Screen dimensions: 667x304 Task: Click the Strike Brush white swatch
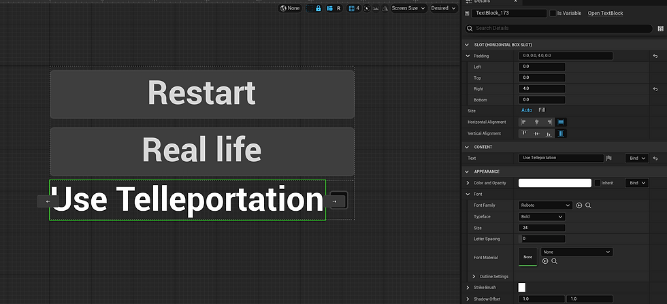(522, 288)
